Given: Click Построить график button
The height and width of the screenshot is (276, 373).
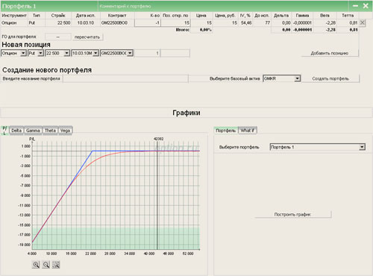Looking at the screenshot, I should (x=292, y=214).
